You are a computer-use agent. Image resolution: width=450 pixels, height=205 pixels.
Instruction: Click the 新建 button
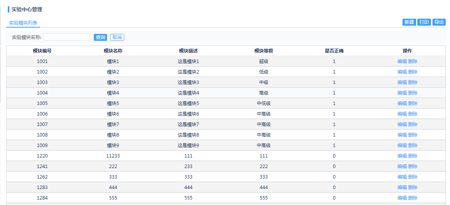409,22
